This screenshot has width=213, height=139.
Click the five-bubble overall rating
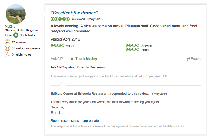60,19
